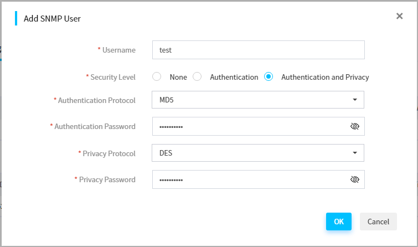Screen dimensions: 418x247
Task: Close the Add SNMP User dialog
Action: [399, 16]
